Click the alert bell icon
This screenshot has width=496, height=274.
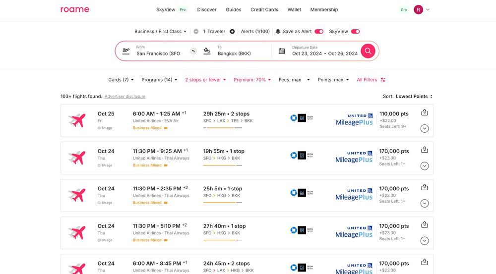tap(278, 32)
